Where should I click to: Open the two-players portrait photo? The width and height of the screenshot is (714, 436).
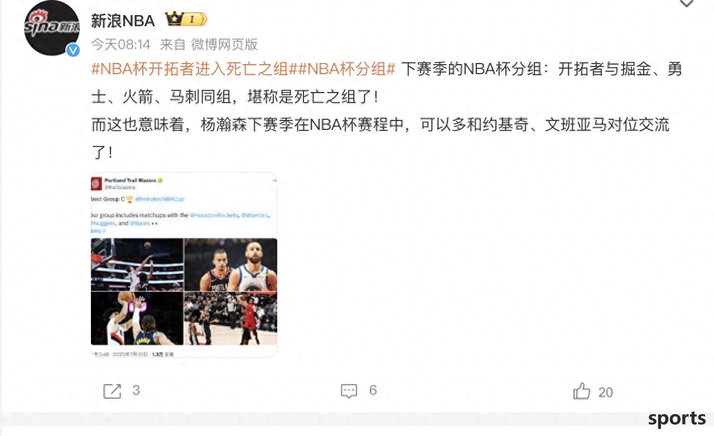[231, 265]
